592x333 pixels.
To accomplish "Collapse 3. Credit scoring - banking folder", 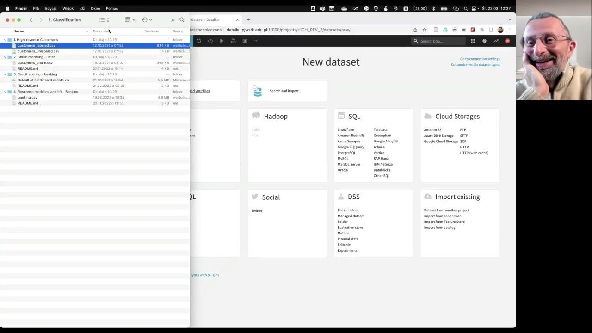I will 5,74.
